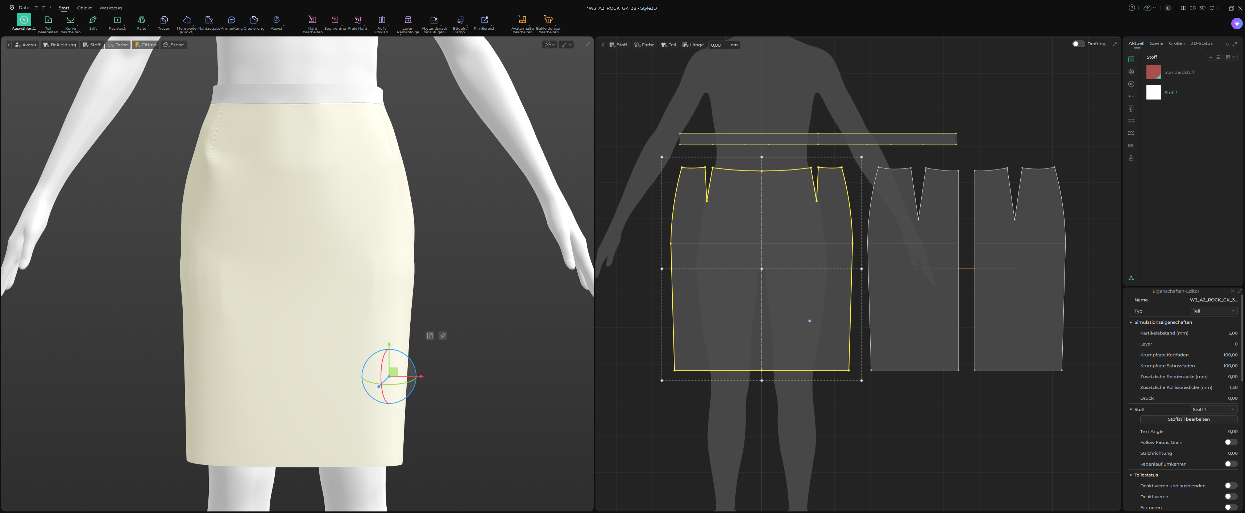1245x513 pixels.
Task: Open the Gradierung grading tool
Action: [x=254, y=22]
